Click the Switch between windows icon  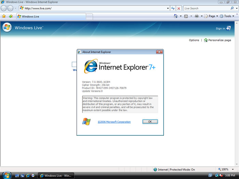click(x=23, y=176)
